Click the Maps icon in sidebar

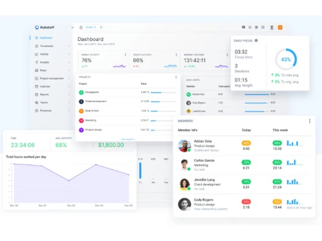[37, 70]
